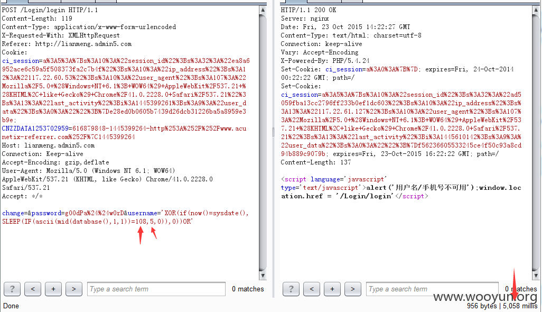This screenshot has width=542, height=312.
Task: Click the 'X-Powered-By: PHP/5.4.24' header
Action: point(325,61)
